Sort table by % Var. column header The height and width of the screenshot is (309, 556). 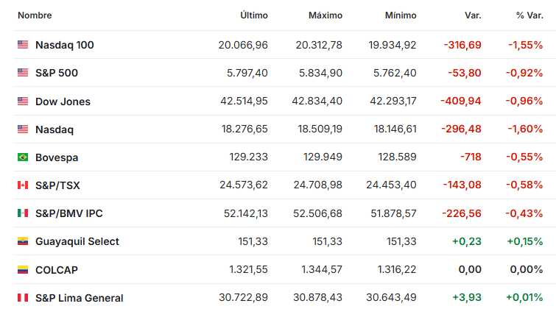pos(529,15)
